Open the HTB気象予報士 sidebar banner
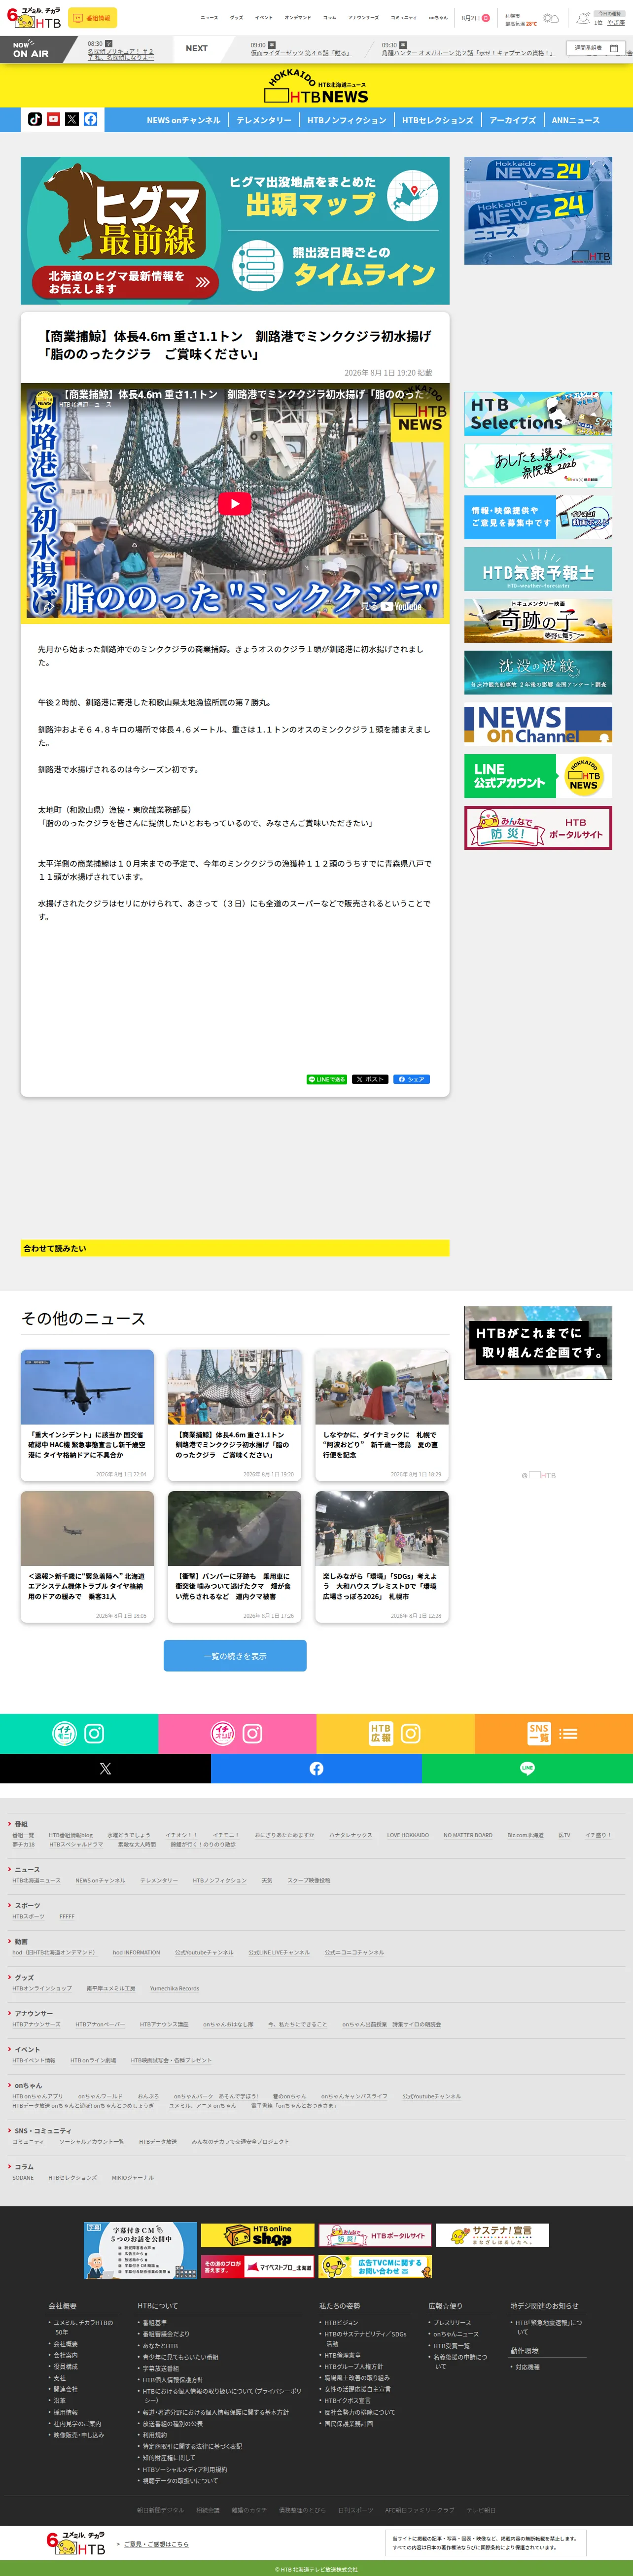Screen dimensions: 633x2576 point(538,569)
